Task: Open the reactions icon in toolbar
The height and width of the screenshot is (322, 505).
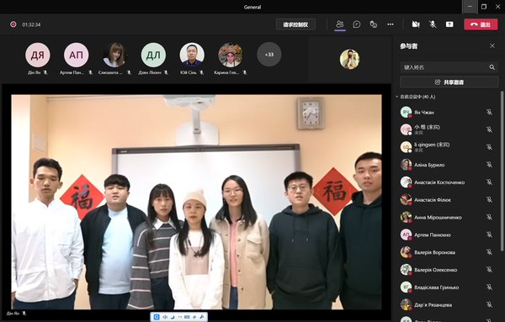Action: 373,24
